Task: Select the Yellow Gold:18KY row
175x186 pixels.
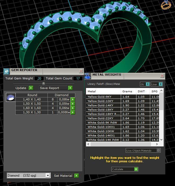Action: pos(122,110)
